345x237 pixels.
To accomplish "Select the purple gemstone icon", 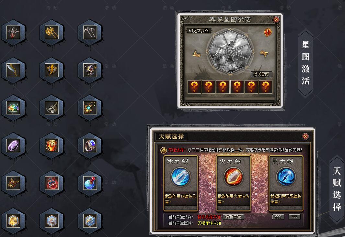I will (x=13, y=145).
